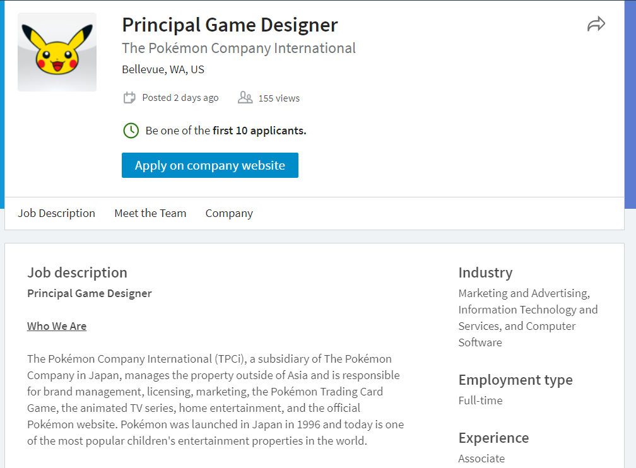This screenshot has height=468, width=636.
Task: Click the Principal Game Designer job title
Action: pos(230,25)
